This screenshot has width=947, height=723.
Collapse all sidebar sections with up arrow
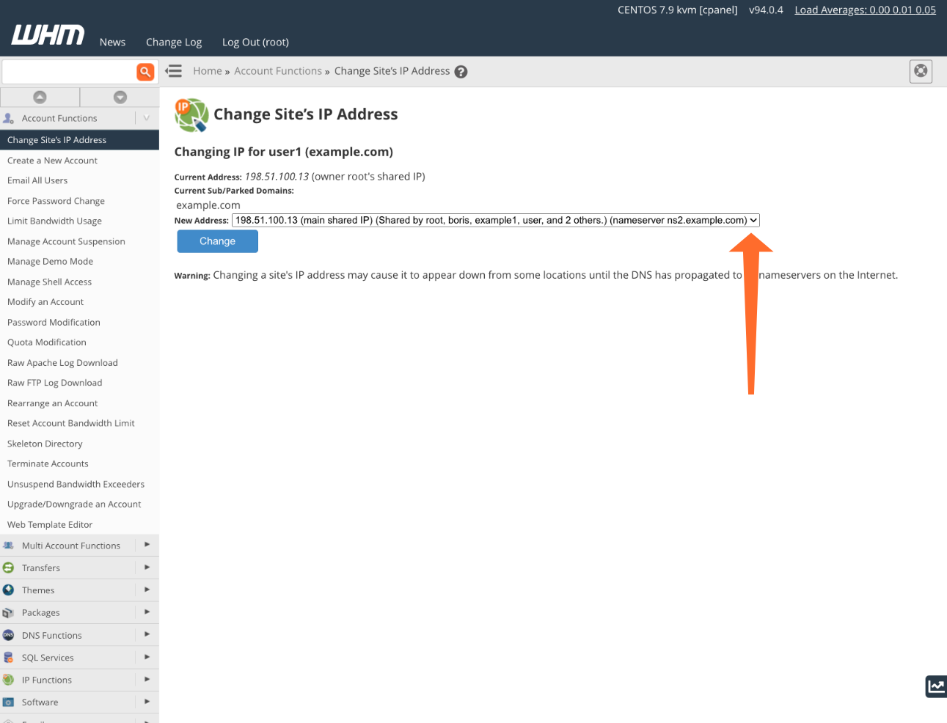coord(40,97)
